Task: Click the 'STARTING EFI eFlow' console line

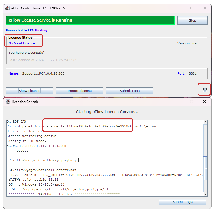Action: 64,194
